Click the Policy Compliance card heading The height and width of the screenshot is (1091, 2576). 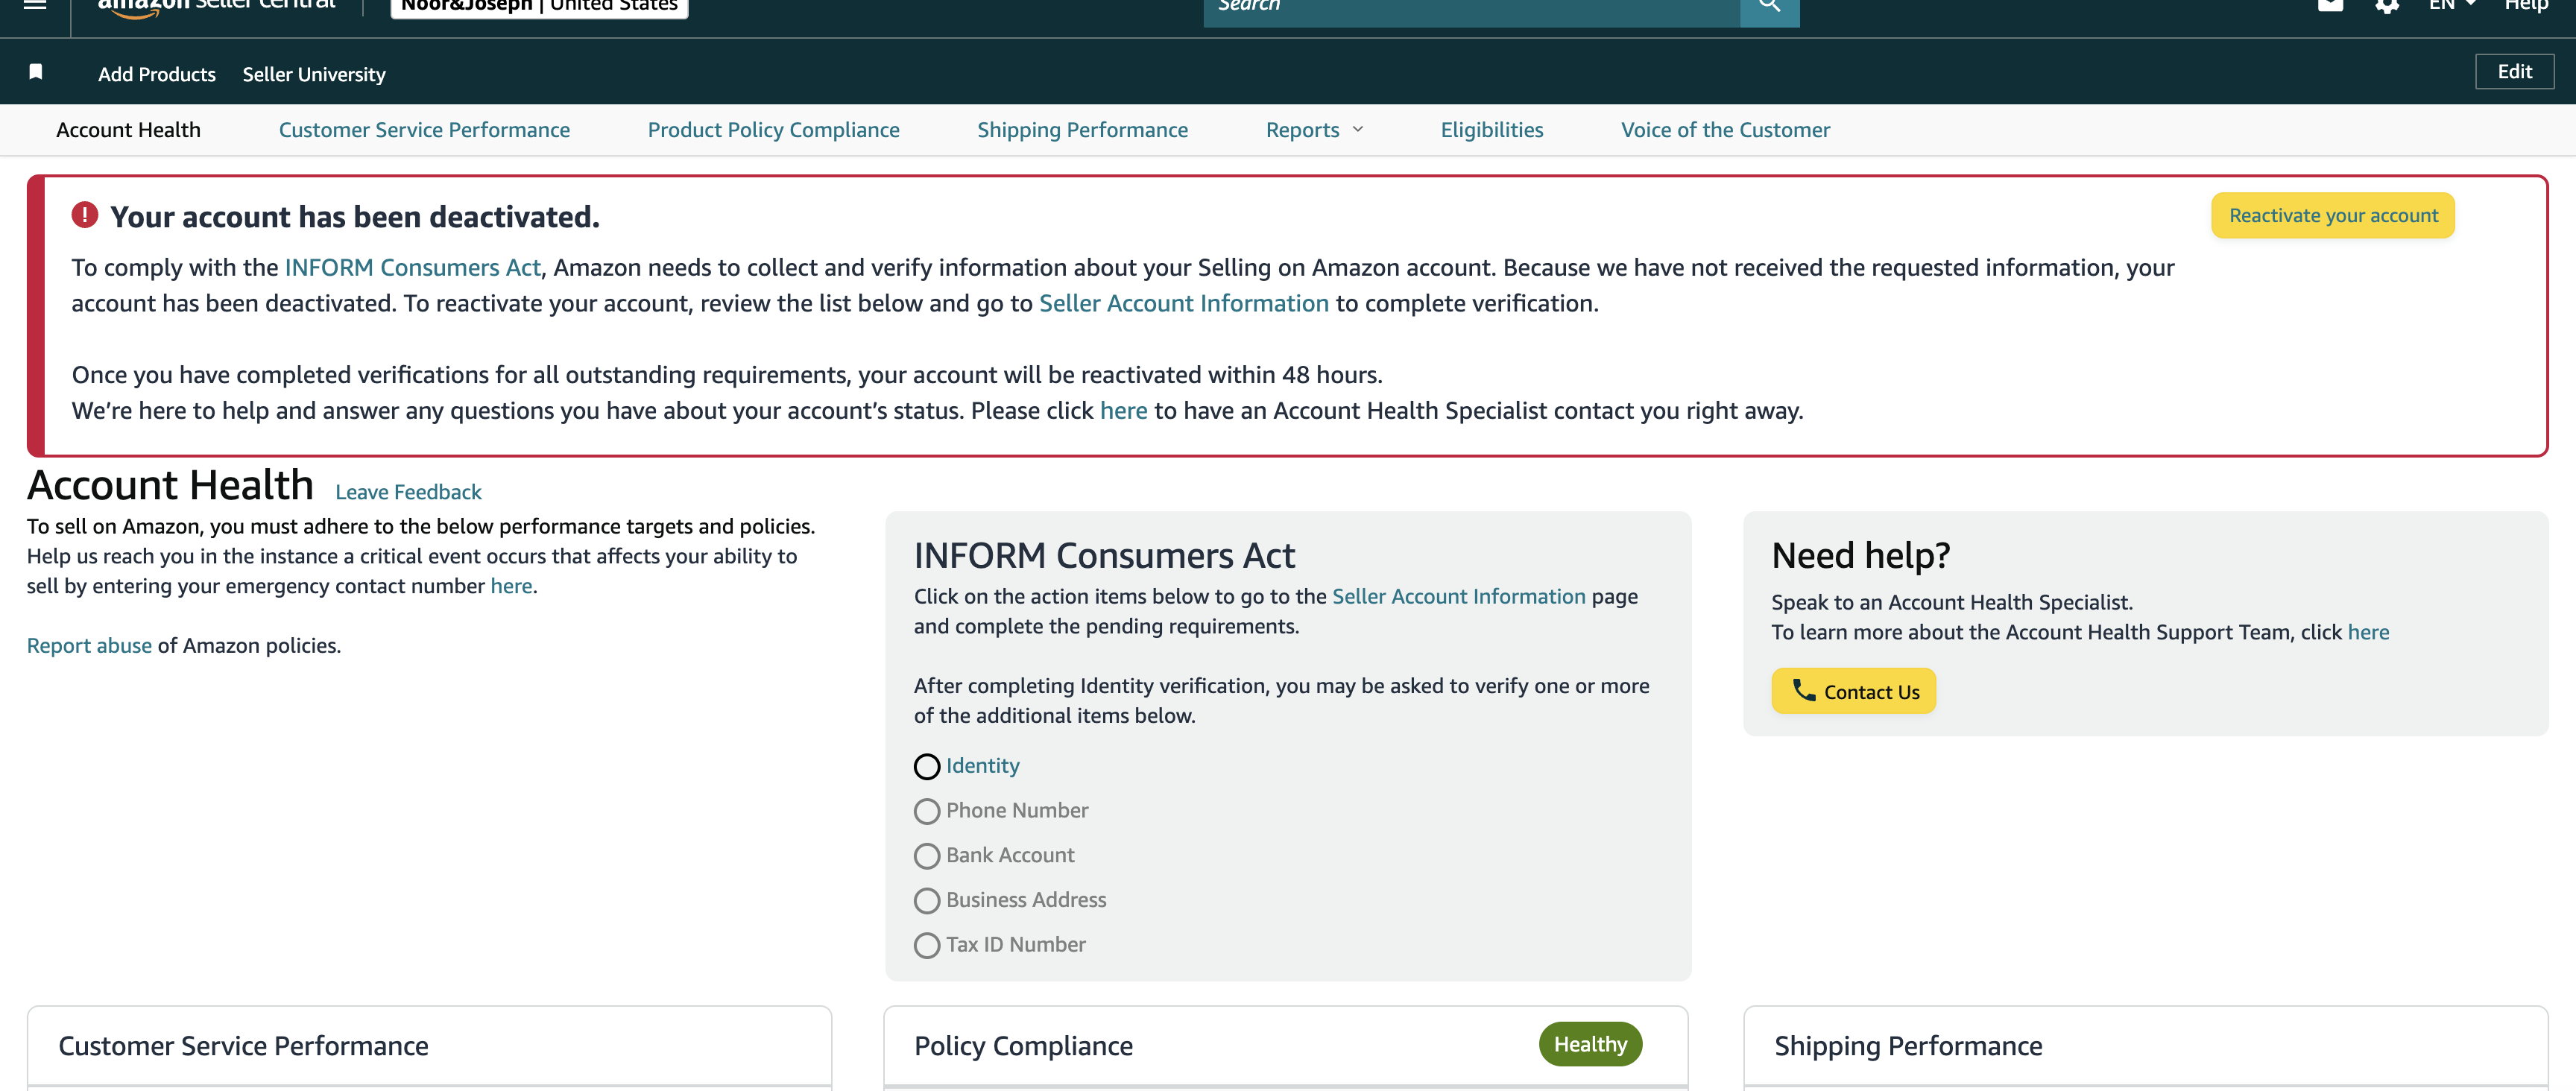[1023, 1046]
